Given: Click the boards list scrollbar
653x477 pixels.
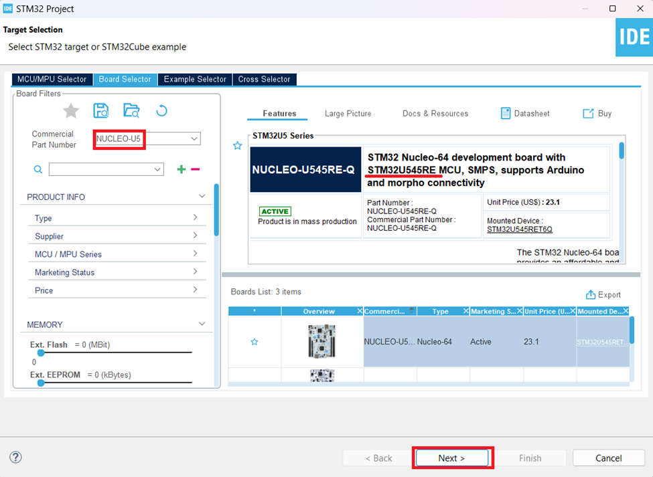Looking at the screenshot, I should pos(632,330).
